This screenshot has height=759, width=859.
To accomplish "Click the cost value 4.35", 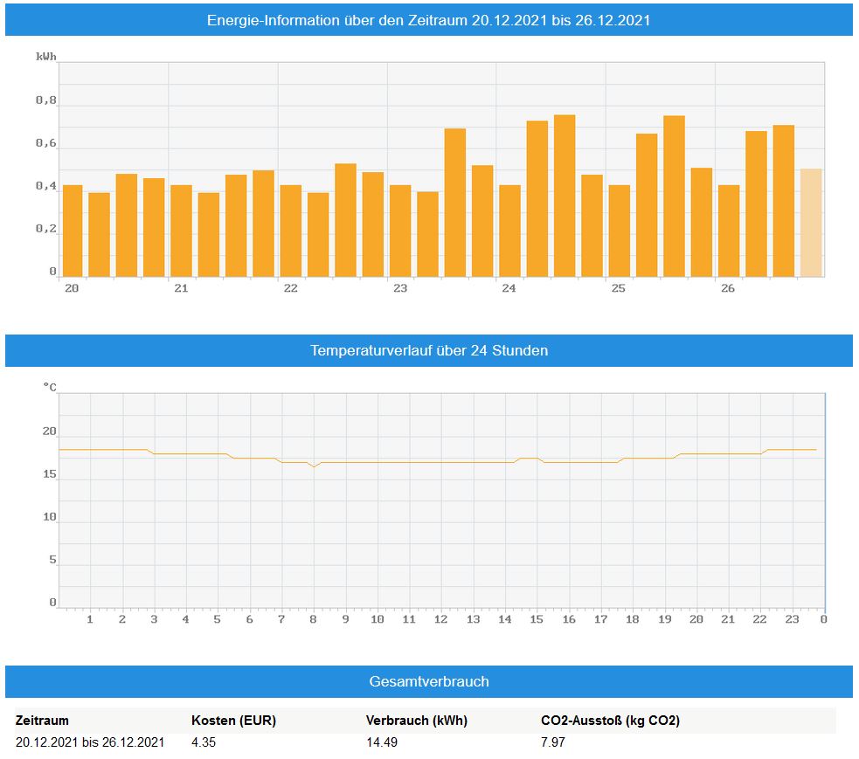I will (204, 742).
